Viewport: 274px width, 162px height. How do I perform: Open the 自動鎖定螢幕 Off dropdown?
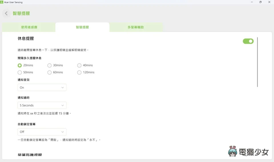pos(42,132)
